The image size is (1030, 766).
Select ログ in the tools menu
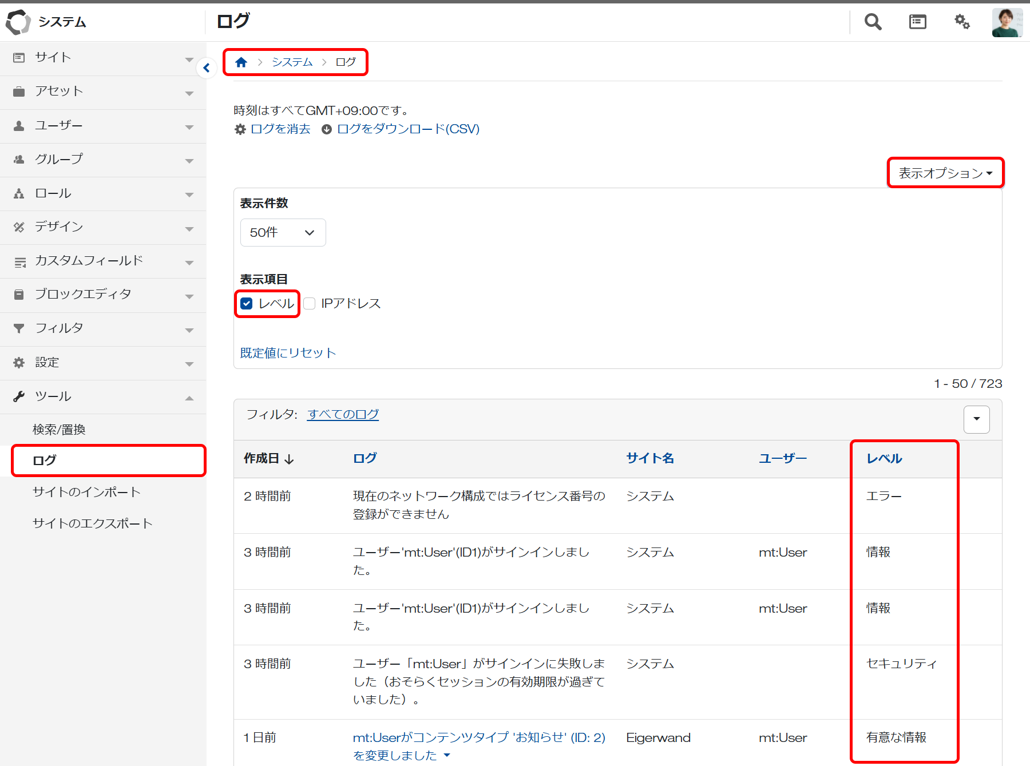click(x=45, y=461)
